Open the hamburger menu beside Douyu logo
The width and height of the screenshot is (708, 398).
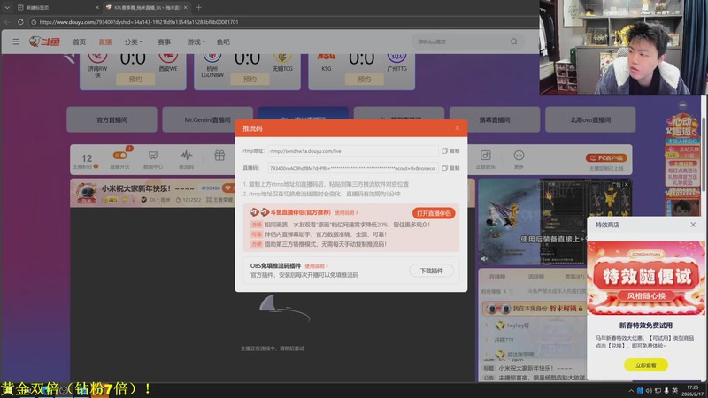tap(16, 42)
